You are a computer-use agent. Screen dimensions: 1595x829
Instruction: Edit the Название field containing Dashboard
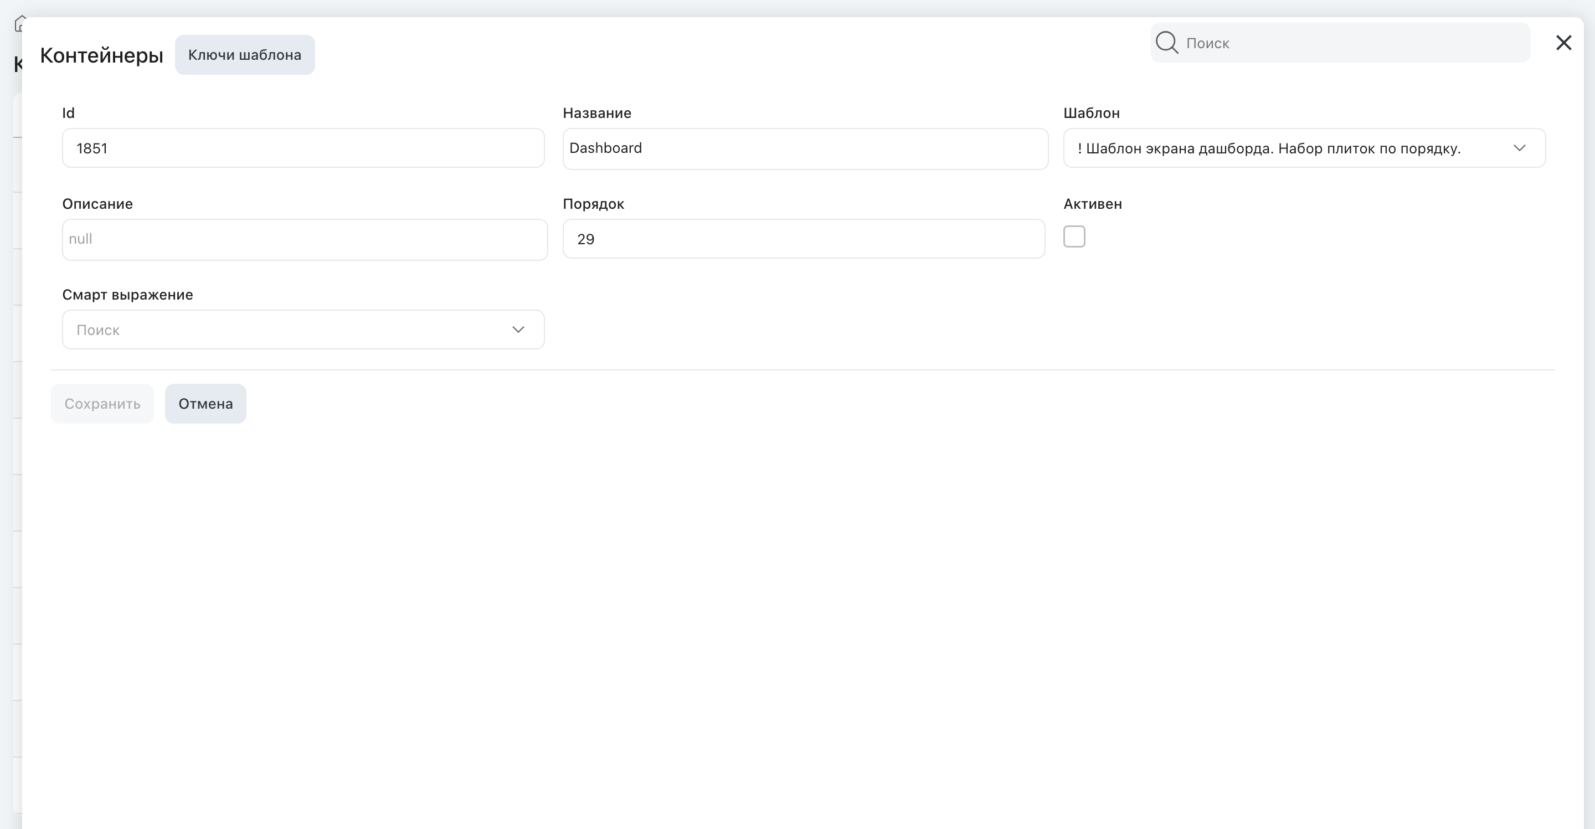(805, 148)
